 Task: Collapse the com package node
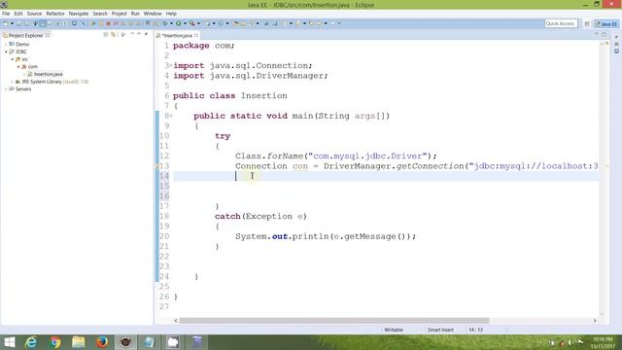pos(17,67)
